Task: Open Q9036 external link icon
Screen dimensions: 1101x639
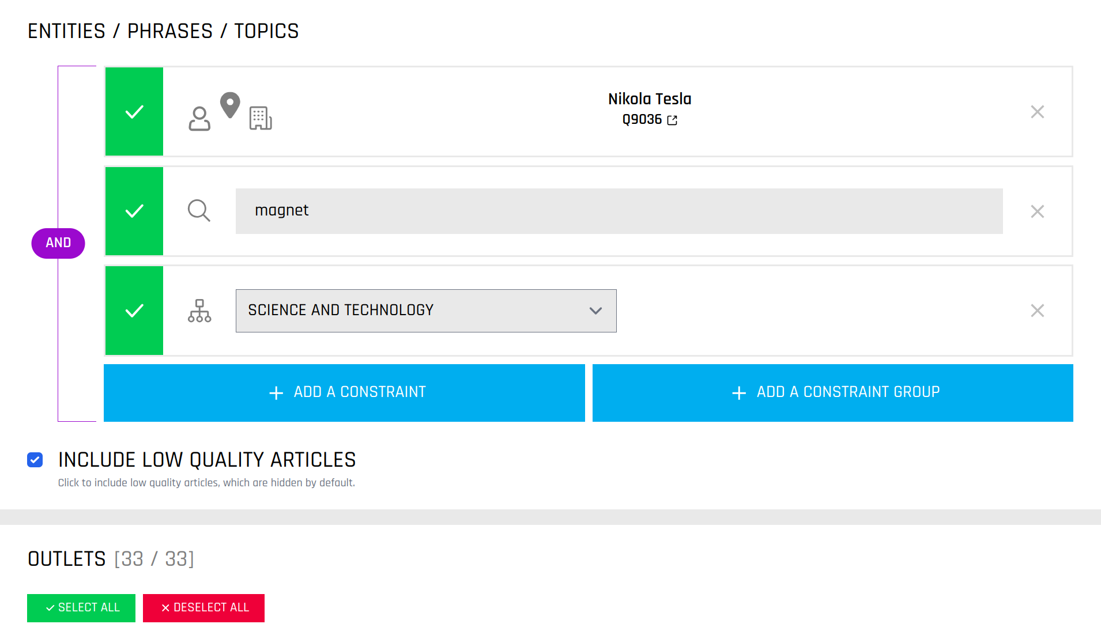Action: [672, 120]
